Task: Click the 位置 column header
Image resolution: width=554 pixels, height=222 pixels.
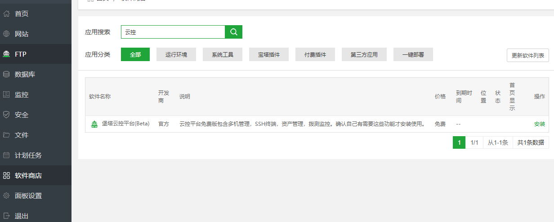Action: [x=483, y=97]
